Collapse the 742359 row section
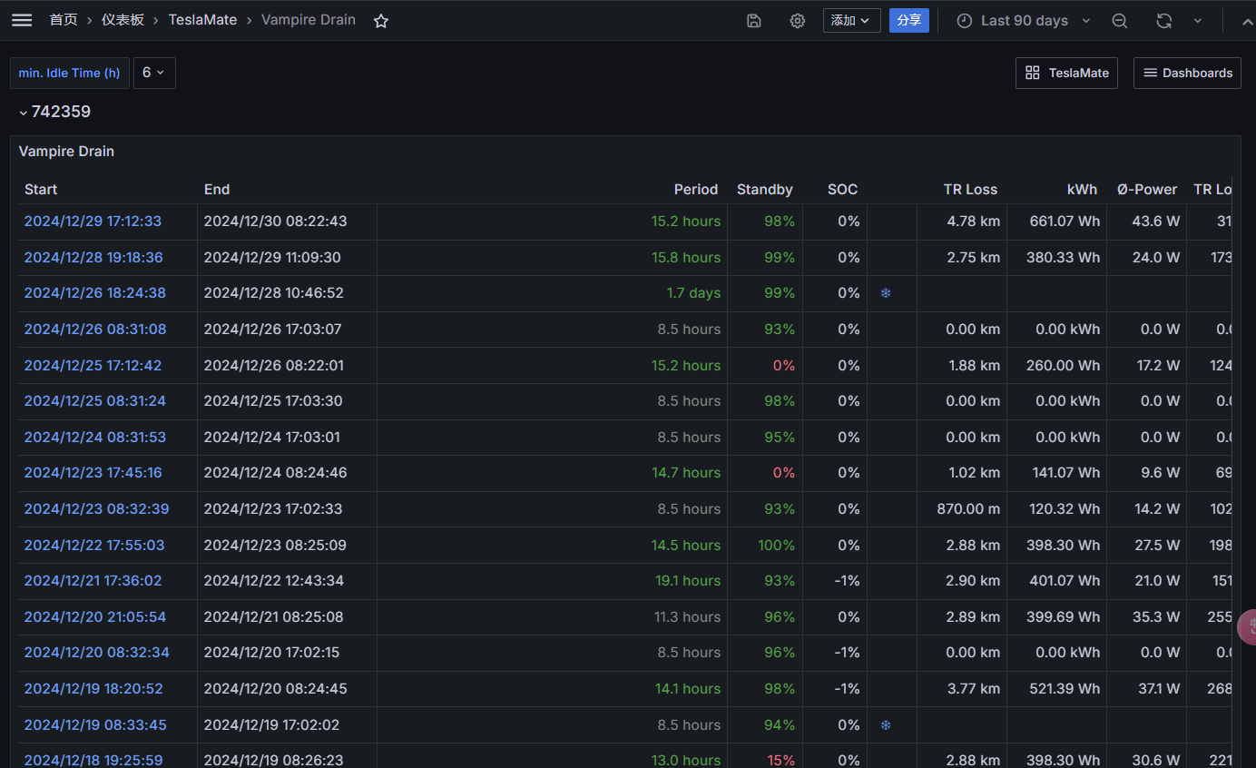Viewport: 1256px width, 768px height. (24, 113)
